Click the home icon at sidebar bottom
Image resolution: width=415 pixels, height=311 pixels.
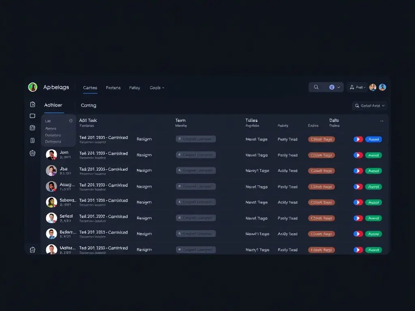(33, 250)
